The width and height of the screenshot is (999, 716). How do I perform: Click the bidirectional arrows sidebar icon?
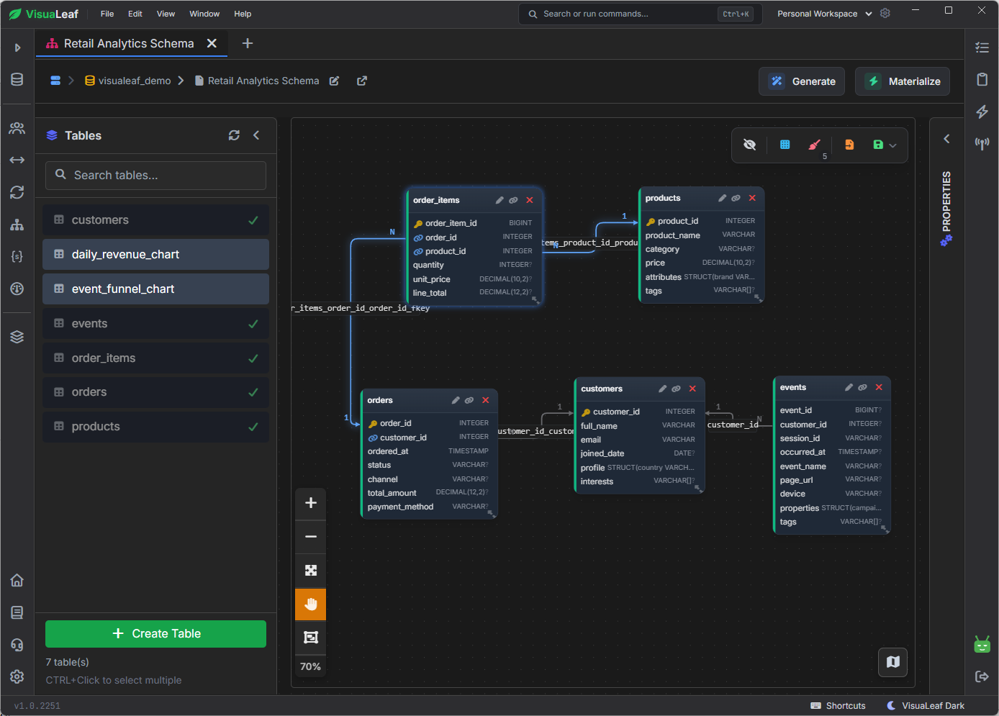pos(17,160)
